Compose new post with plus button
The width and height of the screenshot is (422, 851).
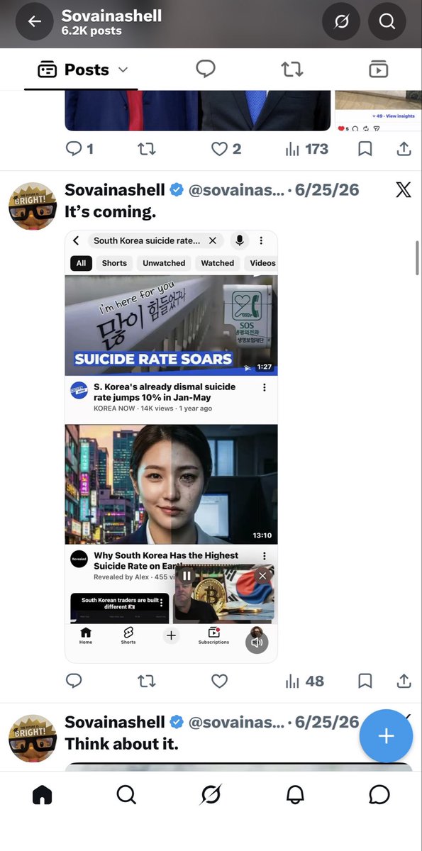pyautogui.click(x=386, y=736)
